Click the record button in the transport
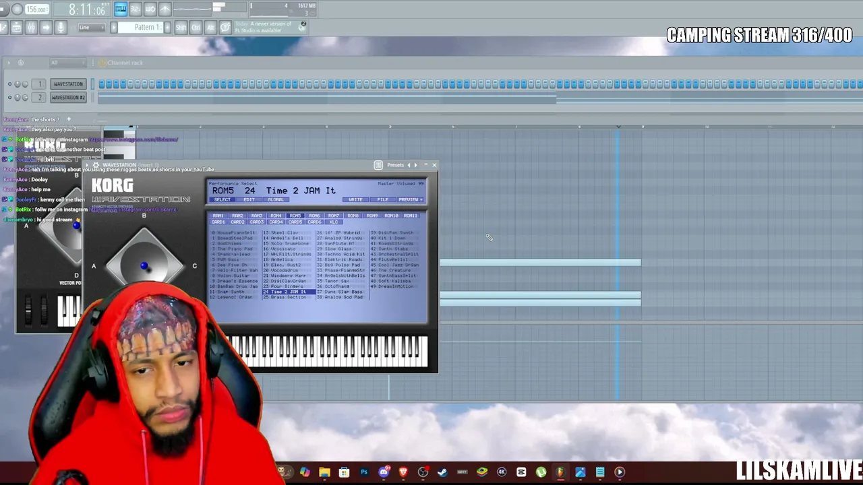 click(x=18, y=9)
